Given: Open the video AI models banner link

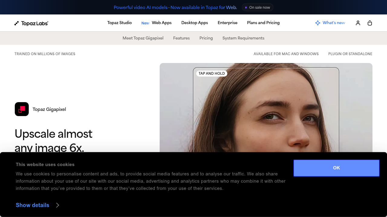Looking at the screenshot, I should [175, 7].
